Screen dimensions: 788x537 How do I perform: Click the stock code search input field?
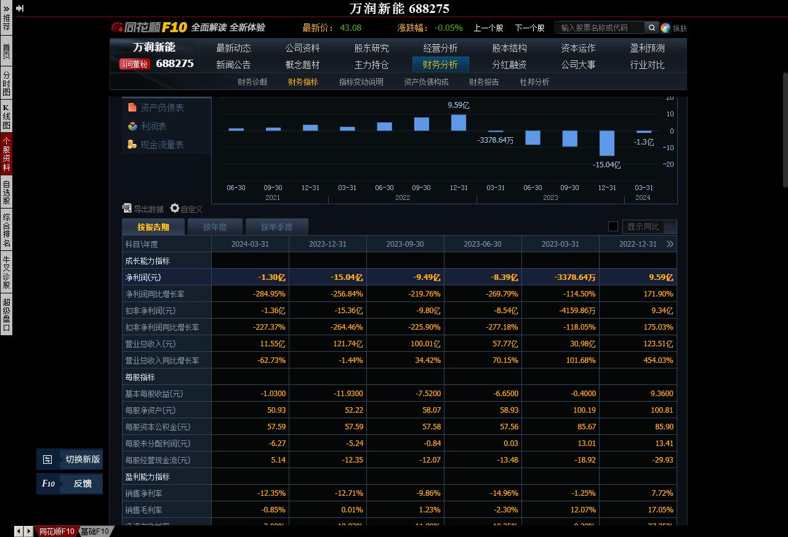point(600,27)
